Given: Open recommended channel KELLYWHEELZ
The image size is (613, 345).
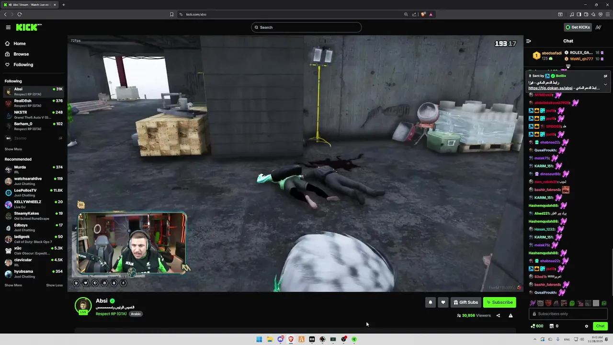Looking at the screenshot, I should click(34, 204).
